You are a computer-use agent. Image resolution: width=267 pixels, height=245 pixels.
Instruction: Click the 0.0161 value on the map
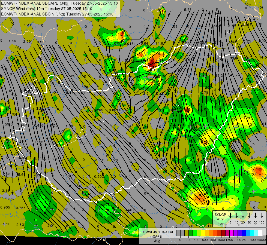pyautogui.click(x=130, y=44)
